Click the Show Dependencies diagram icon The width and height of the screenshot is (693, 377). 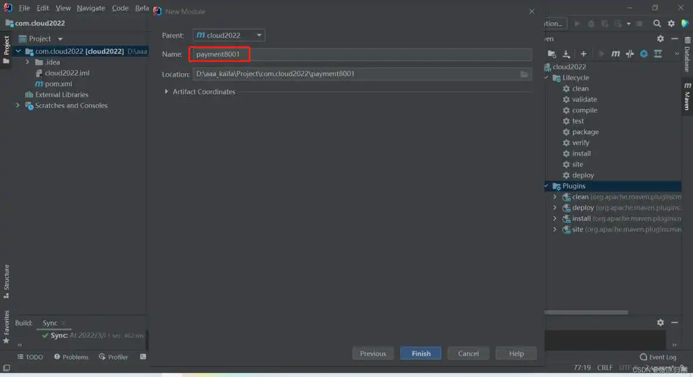(658, 54)
